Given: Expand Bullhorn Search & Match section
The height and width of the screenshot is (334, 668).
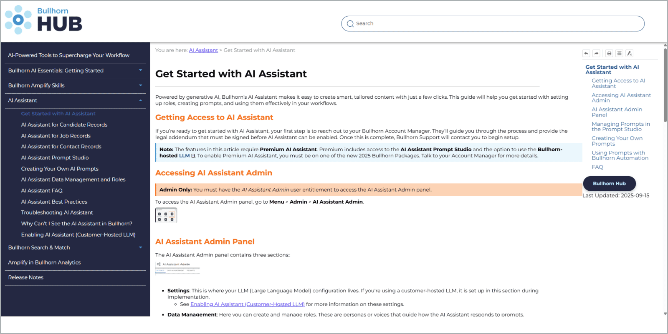Looking at the screenshot, I should click(x=141, y=248).
